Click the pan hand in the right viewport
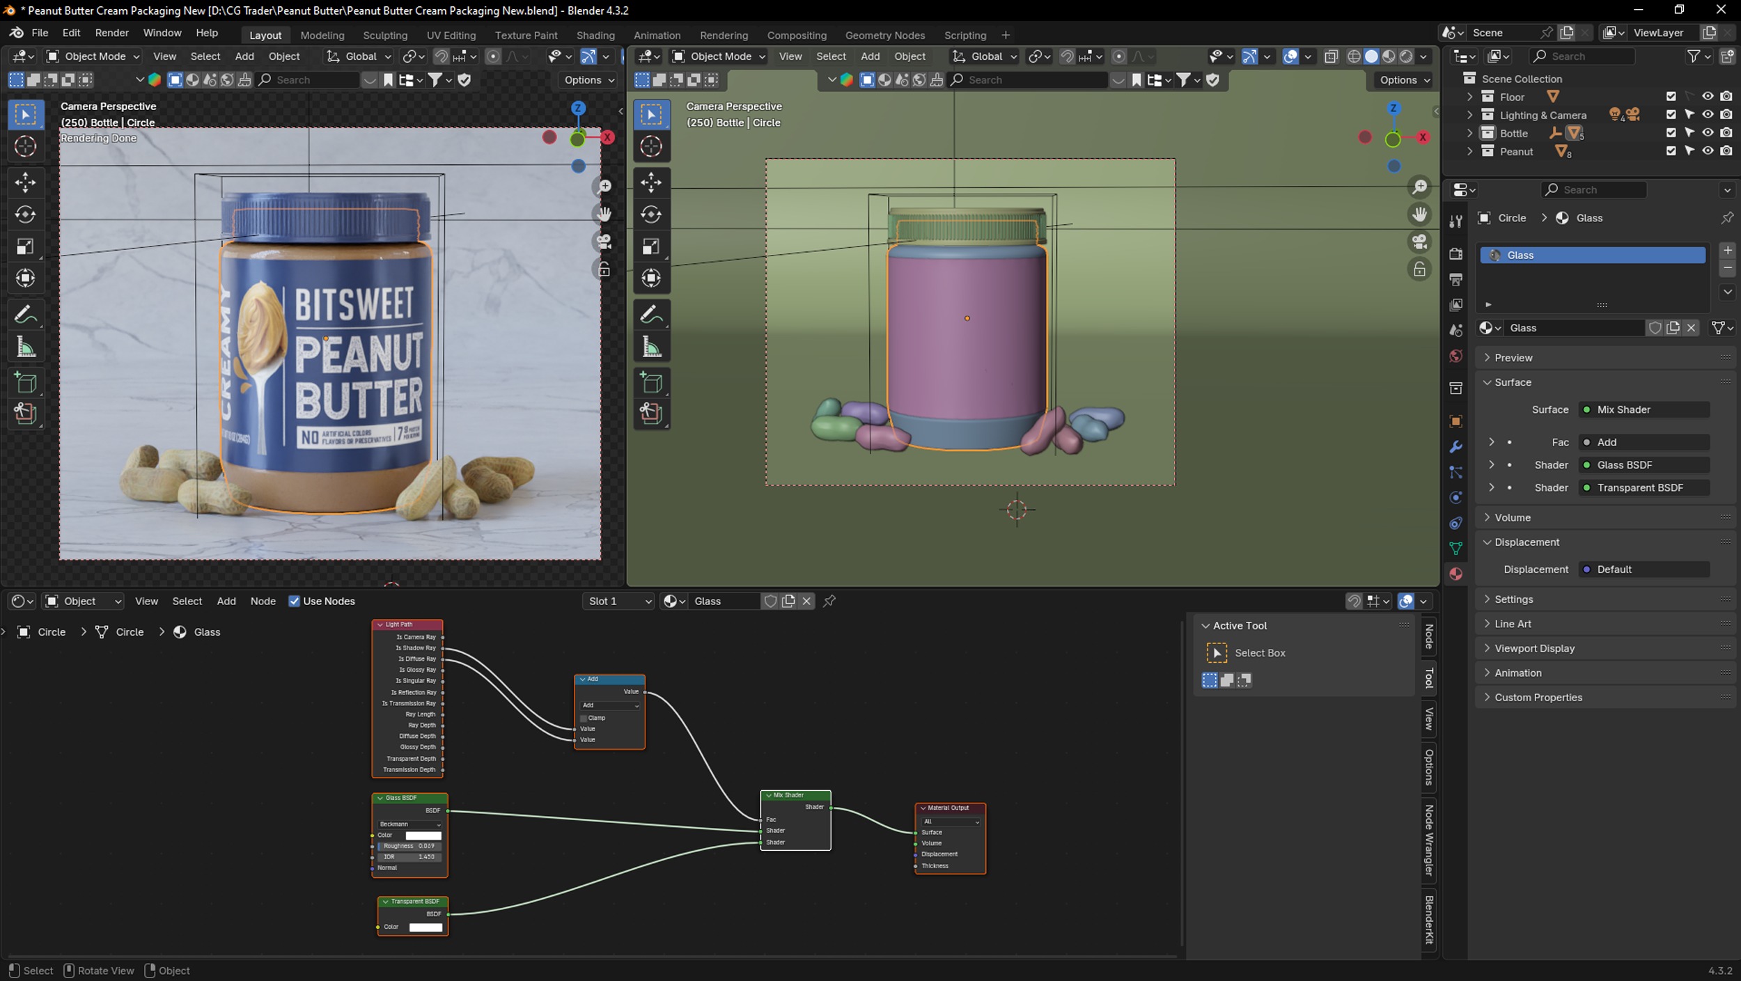This screenshot has height=981, width=1741. 1419,214
